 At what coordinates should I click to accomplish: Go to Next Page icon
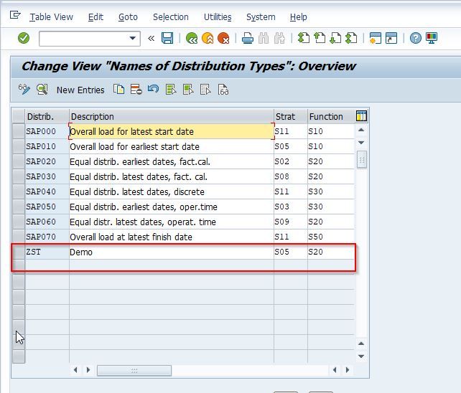pyautogui.click(x=335, y=38)
